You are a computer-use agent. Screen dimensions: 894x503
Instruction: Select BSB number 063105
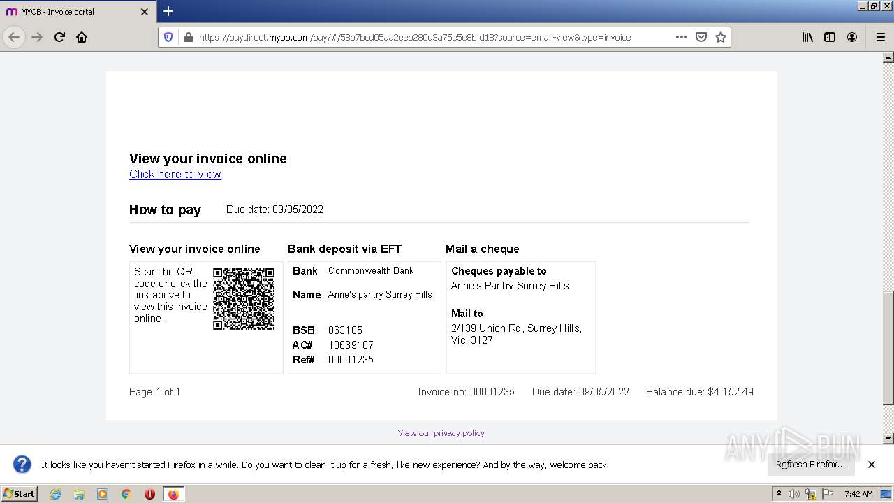[x=345, y=330]
